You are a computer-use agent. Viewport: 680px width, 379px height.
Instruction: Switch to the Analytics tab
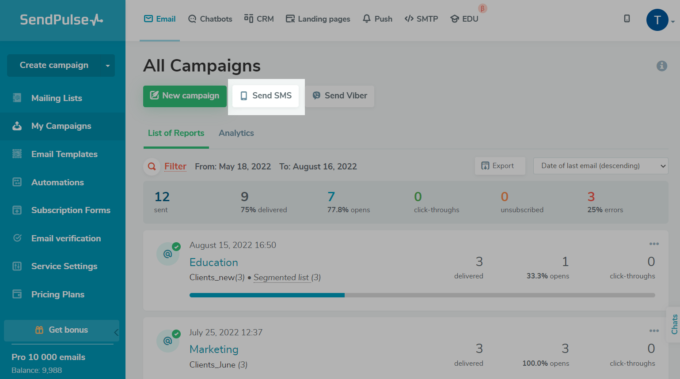pos(236,133)
